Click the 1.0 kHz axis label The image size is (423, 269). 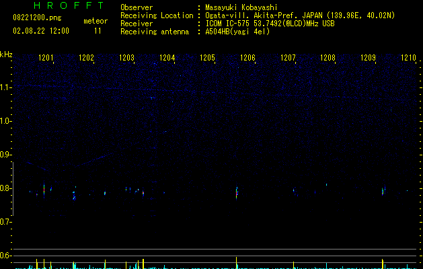pos(5,121)
